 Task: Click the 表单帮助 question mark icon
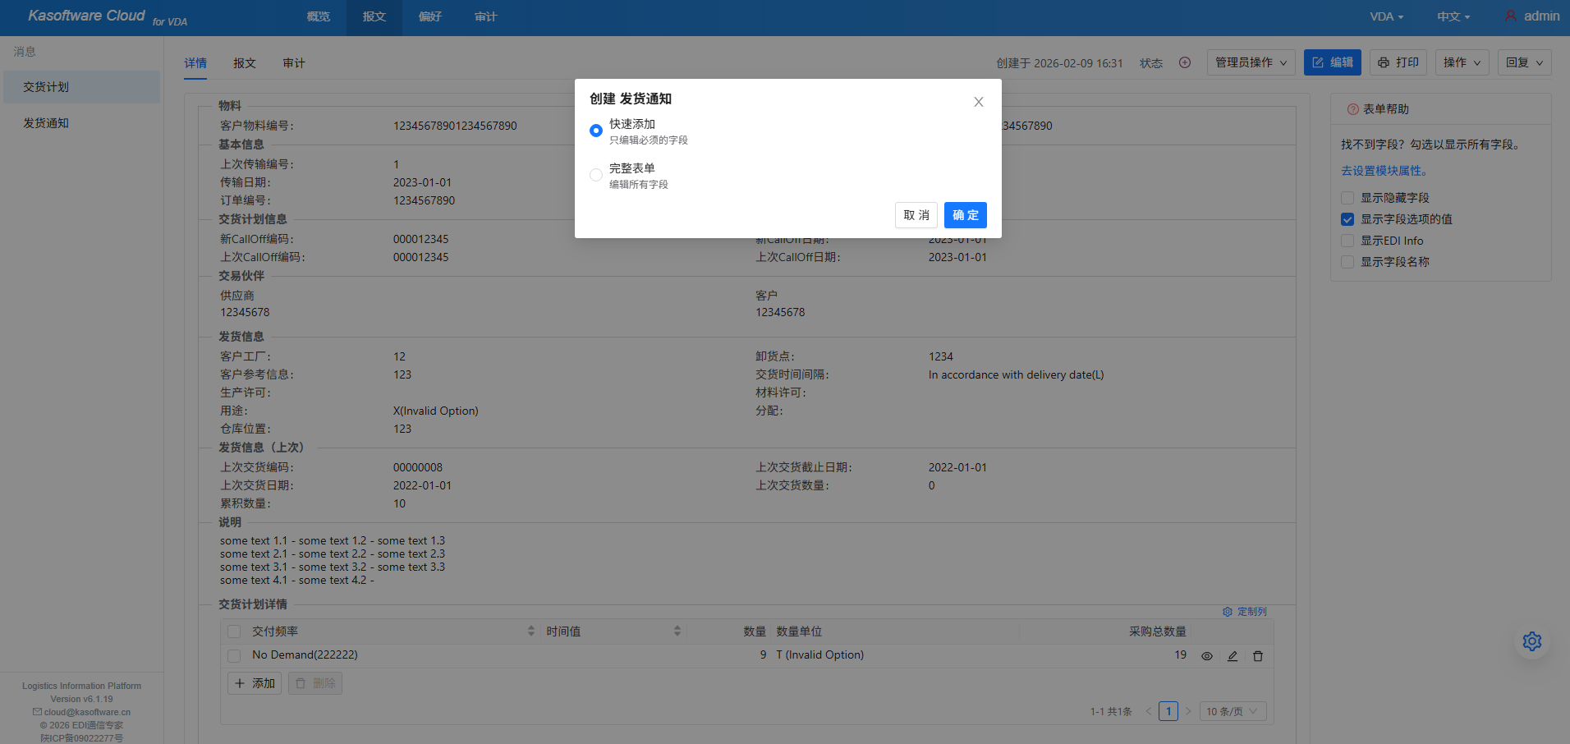click(x=1352, y=109)
